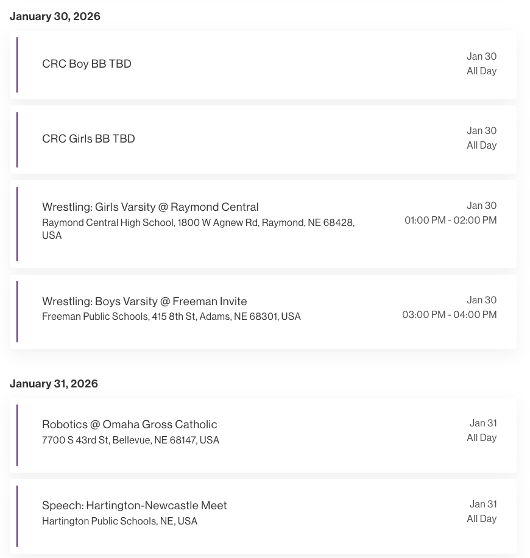This screenshot has width=530, height=558.
Task: Click All Day label on Speech meet
Action: [x=481, y=519]
